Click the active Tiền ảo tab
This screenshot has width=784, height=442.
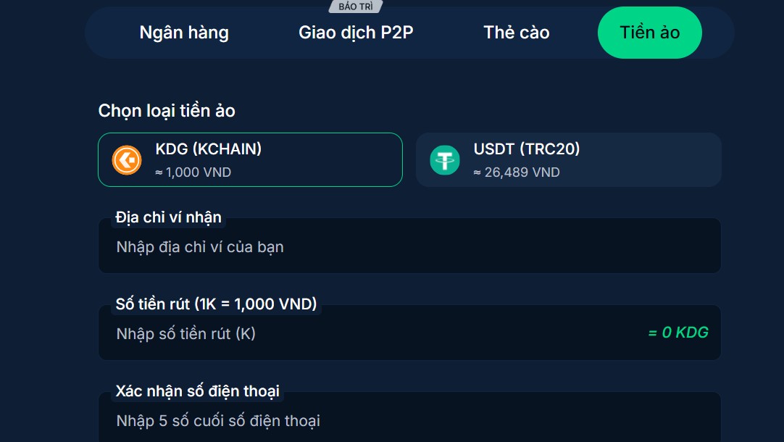coord(649,32)
